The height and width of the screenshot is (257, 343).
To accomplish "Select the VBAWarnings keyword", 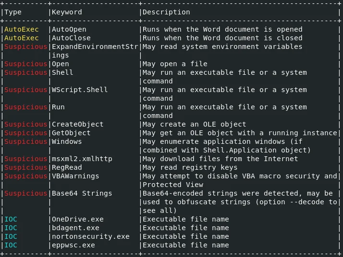I will click(x=75, y=176).
